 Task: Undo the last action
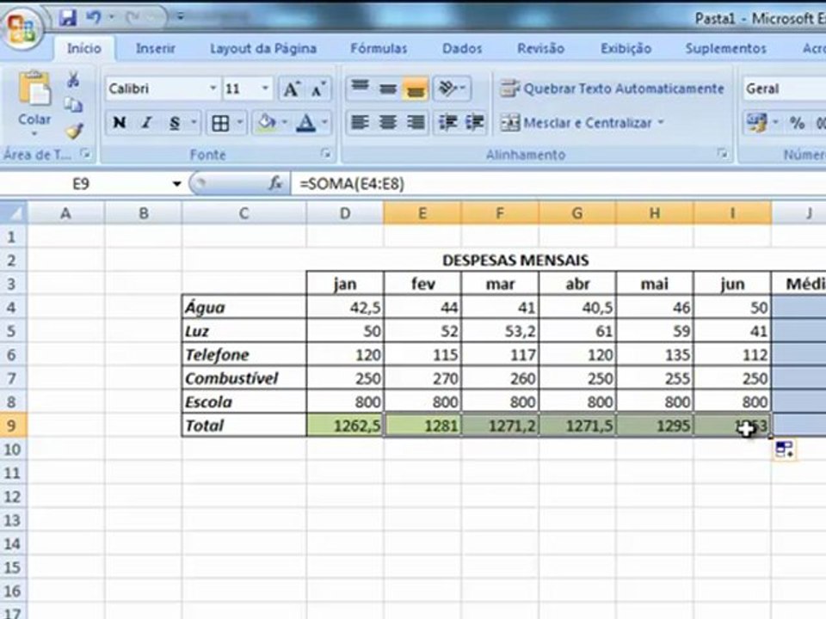(x=93, y=18)
